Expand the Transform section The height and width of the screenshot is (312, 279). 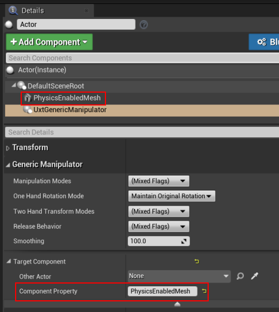click(x=8, y=148)
